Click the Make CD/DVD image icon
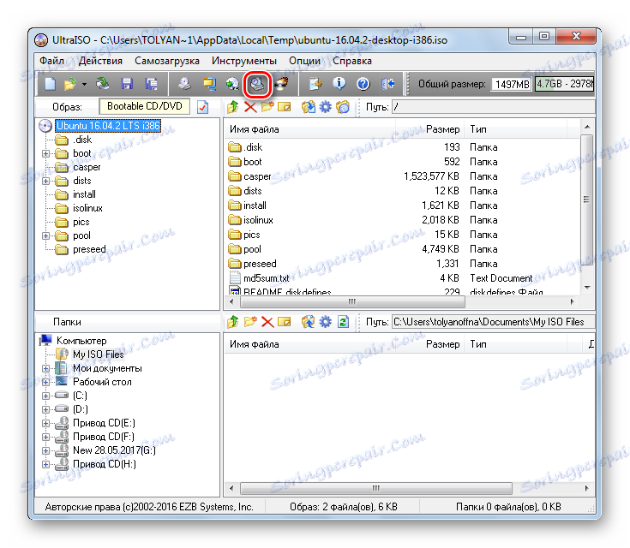Screen dimensions: 630x548 pyautogui.click(x=185, y=84)
